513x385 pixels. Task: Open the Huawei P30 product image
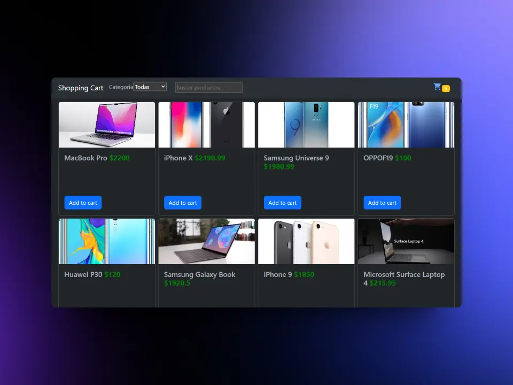(106, 241)
